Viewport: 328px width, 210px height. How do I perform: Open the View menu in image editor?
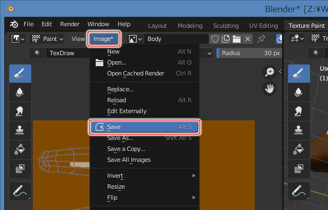point(78,39)
